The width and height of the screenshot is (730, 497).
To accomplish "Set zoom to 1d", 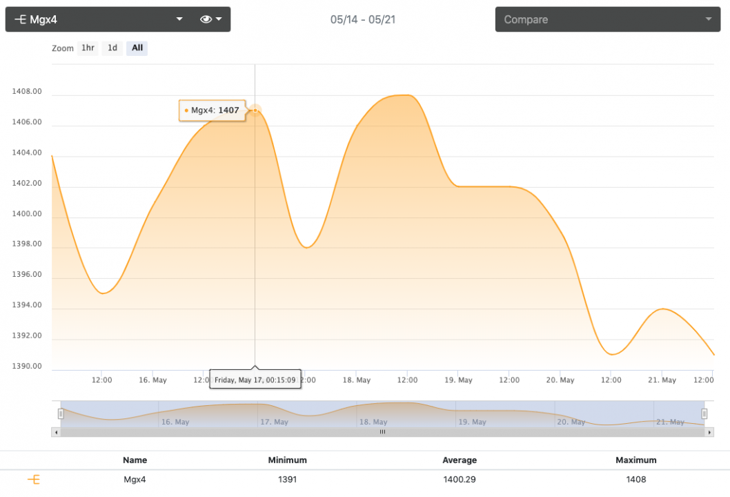I will tap(112, 48).
